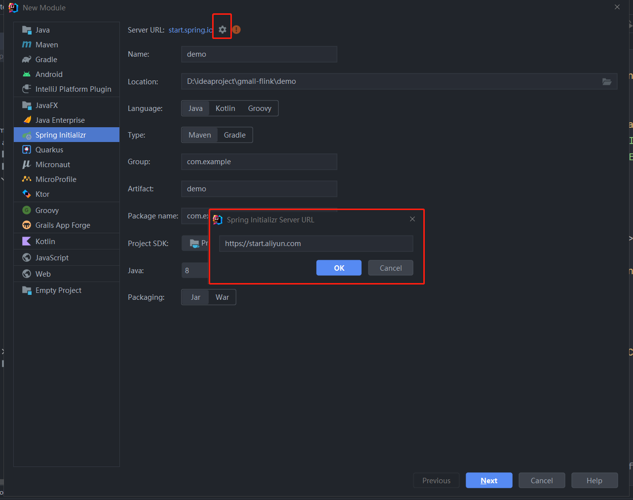The height and width of the screenshot is (500, 633).
Task: Set packaging to War
Action: pos(222,297)
